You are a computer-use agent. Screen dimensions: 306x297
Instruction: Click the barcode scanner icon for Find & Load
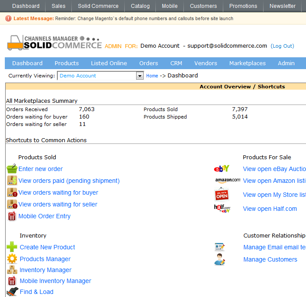click(x=12, y=292)
